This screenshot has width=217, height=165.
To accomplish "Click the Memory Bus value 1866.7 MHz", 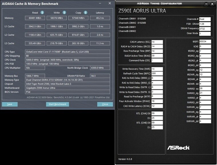I will pyautogui.click(x=35, y=76).
